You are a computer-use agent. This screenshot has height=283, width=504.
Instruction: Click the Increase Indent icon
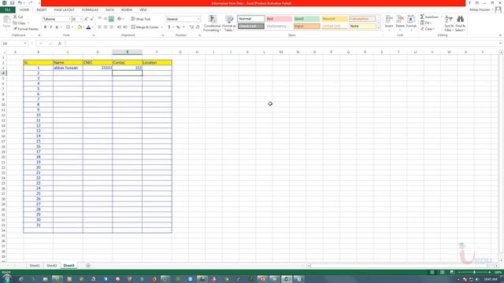125,28
